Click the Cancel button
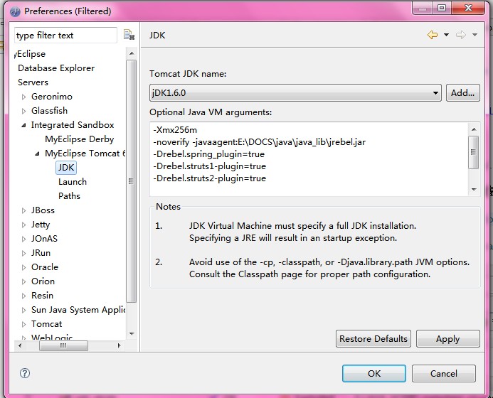The width and height of the screenshot is (493, 398). pos(444,374)
